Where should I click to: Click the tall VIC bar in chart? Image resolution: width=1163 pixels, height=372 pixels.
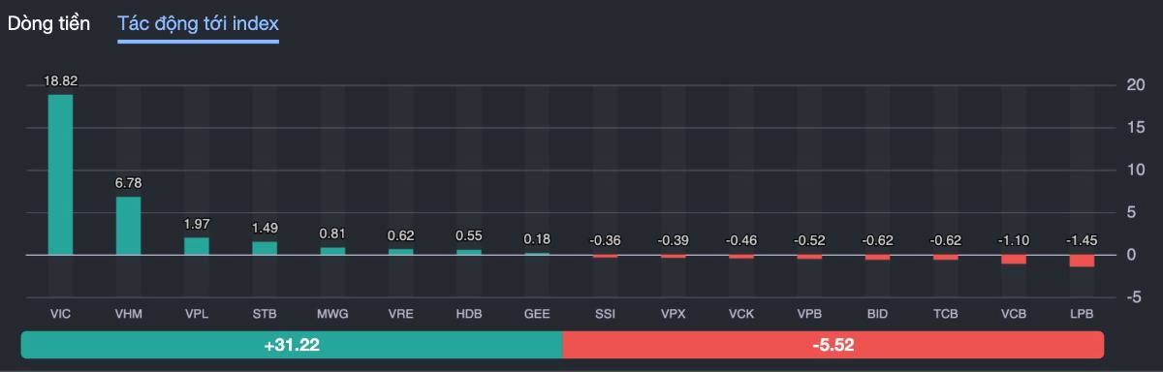click(60, 174)
